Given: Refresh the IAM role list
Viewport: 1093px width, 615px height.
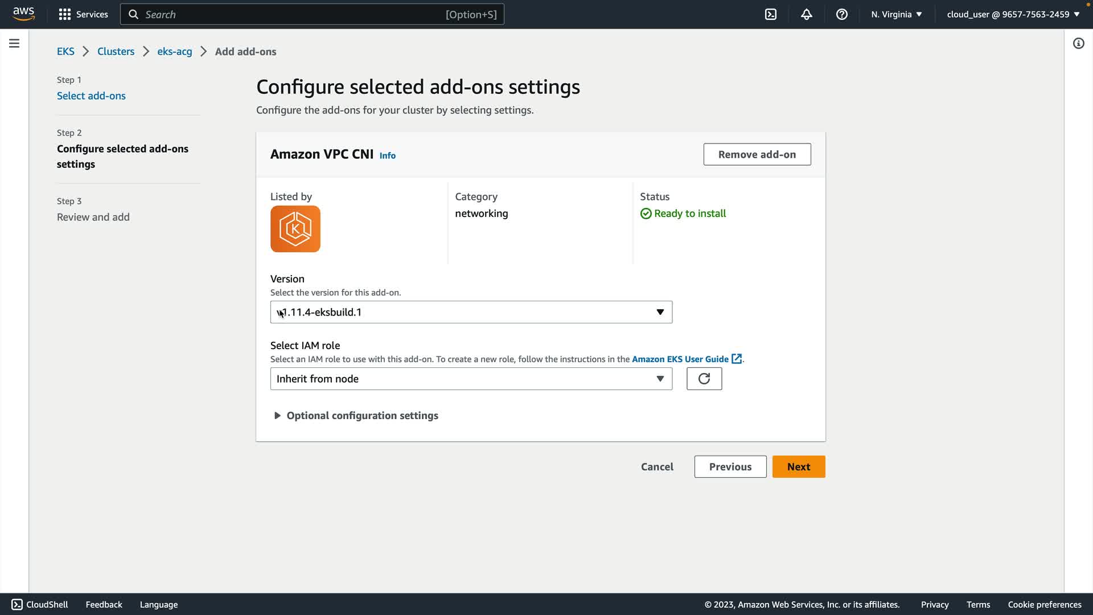Looking at the screenshot, I should coord(704,379).
